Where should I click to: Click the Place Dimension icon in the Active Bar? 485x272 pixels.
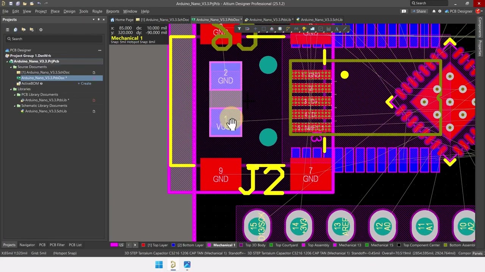(329, 29)
